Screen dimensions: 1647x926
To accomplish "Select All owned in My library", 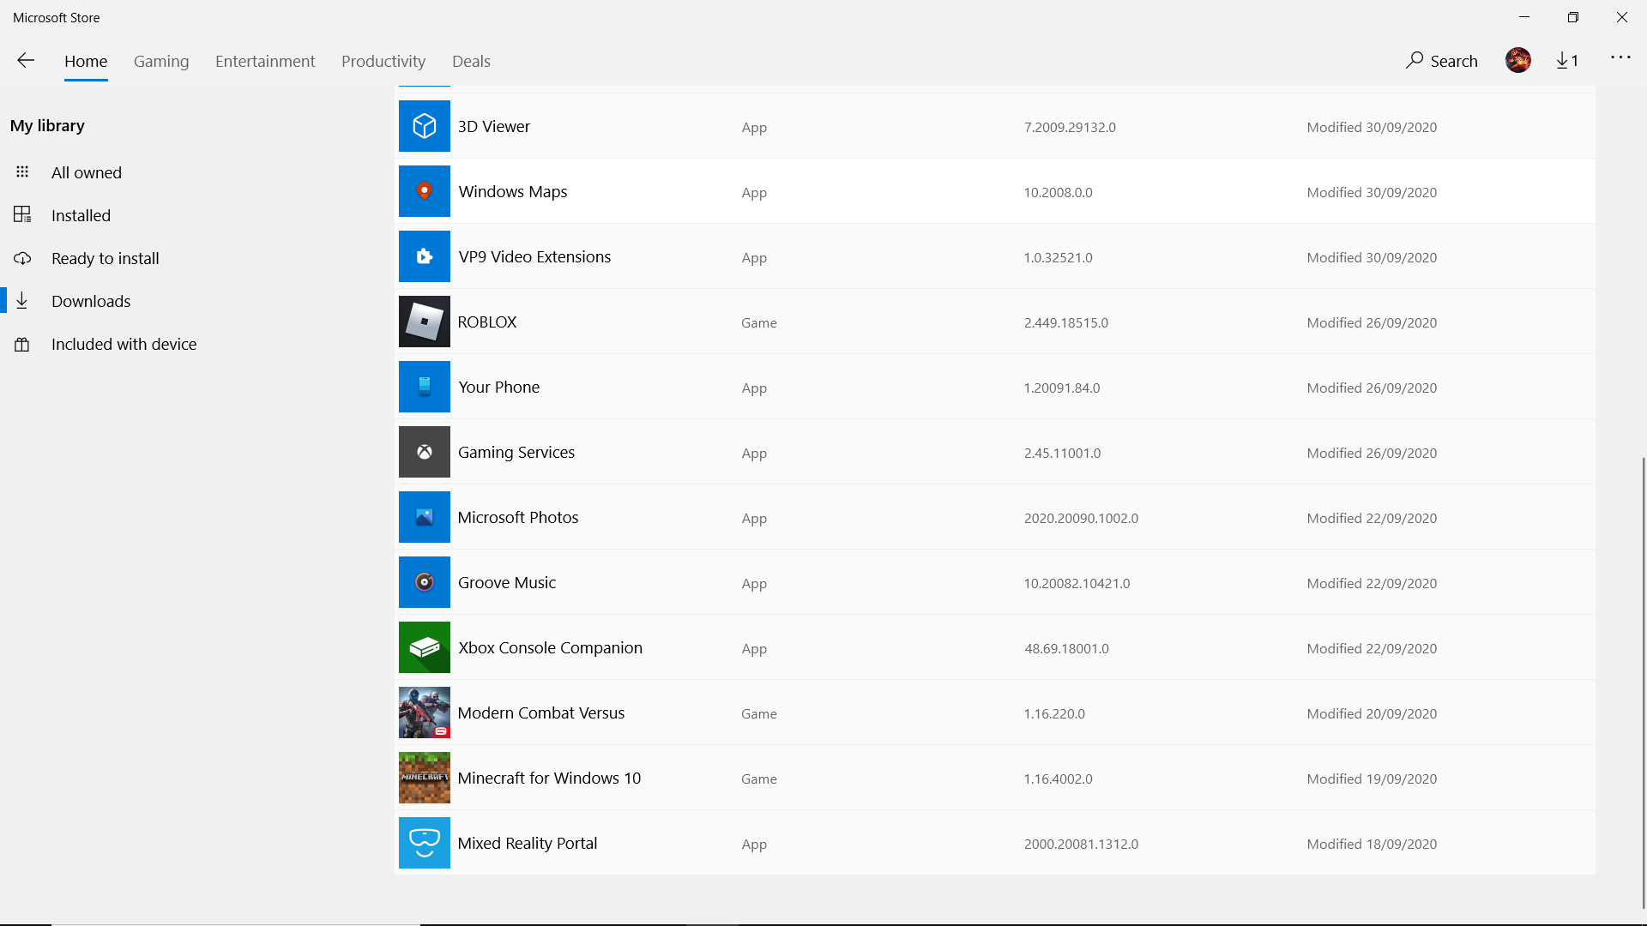I will point(87,172).
